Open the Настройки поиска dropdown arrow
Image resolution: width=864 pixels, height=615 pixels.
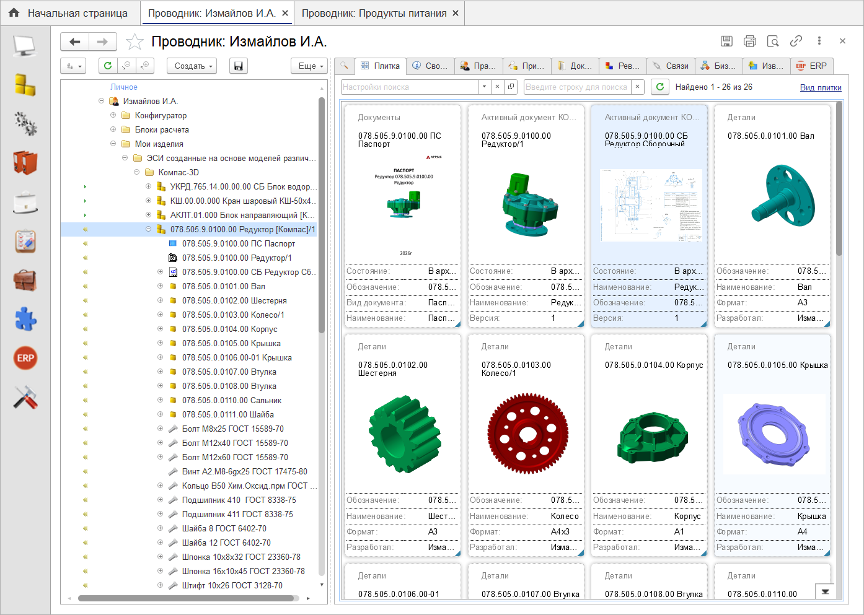(484, 87)
